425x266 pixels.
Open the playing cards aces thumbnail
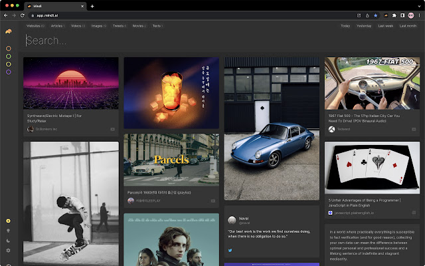(372, 168)
